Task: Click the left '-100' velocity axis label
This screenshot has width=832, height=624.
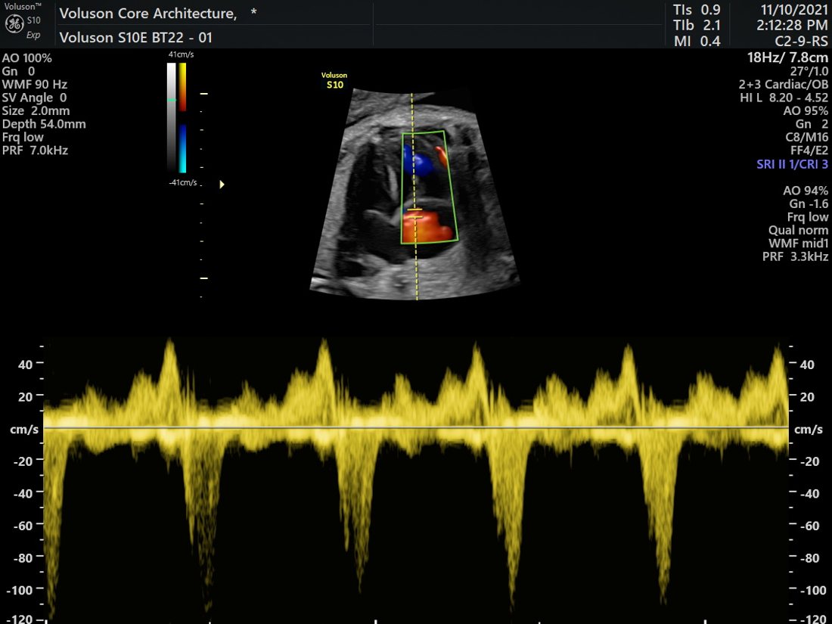Action: coord(20,590)
